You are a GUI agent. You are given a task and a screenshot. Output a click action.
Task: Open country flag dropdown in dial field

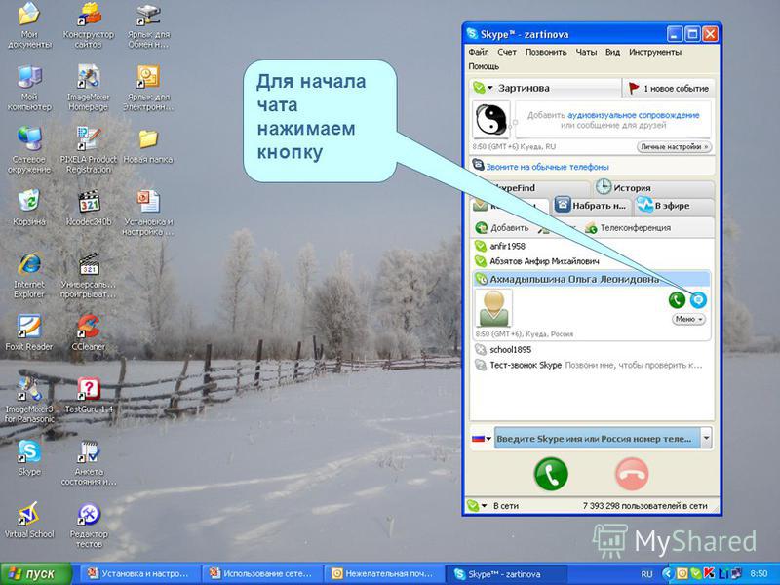482,438
